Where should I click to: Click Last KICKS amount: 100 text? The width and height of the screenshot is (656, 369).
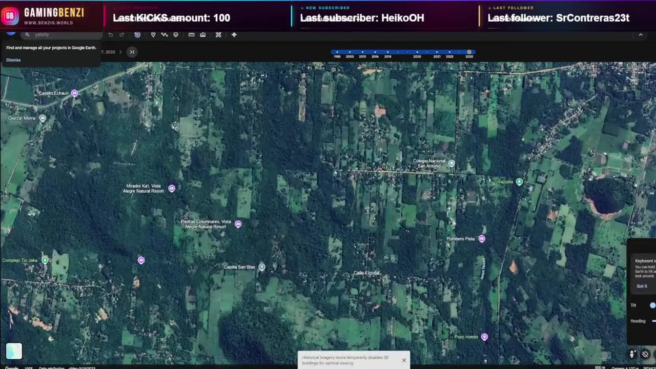(171, 18)
